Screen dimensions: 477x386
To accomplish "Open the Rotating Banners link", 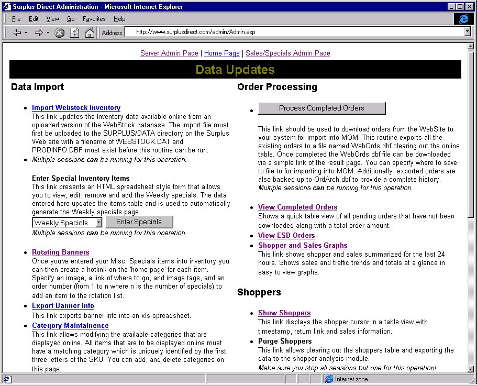I will tap(61, 252).
